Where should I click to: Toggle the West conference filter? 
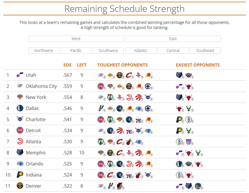pyautogui.click(x=76, y=39)
